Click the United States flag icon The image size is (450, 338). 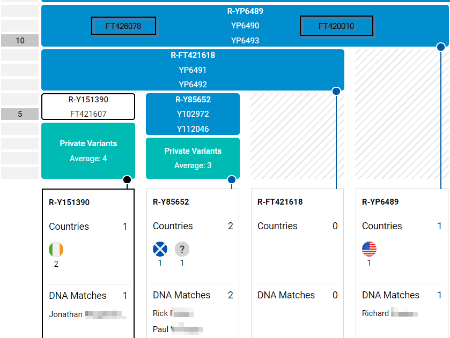369,249
